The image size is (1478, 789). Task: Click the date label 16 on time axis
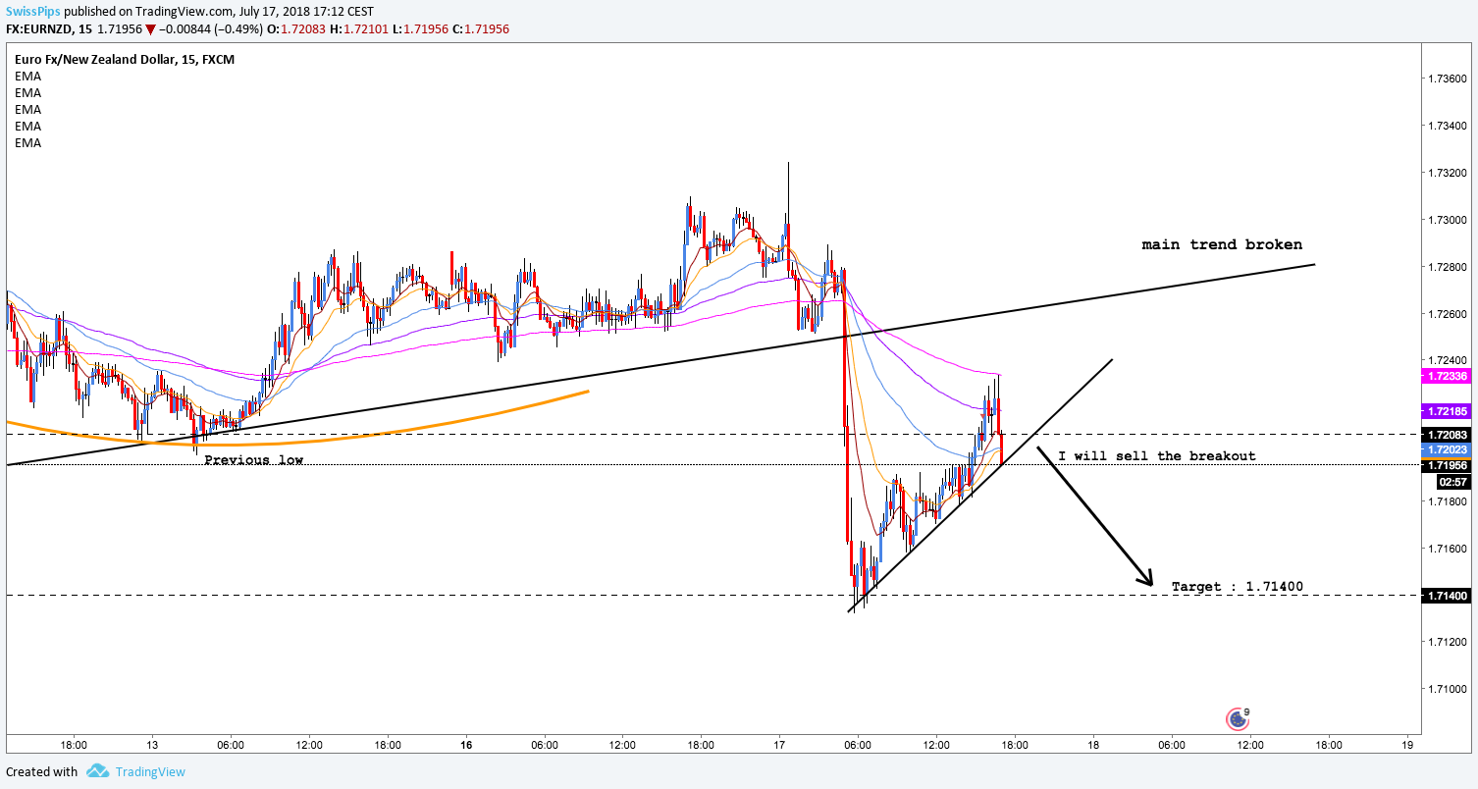pyautogui.click(x=466, y=746)
